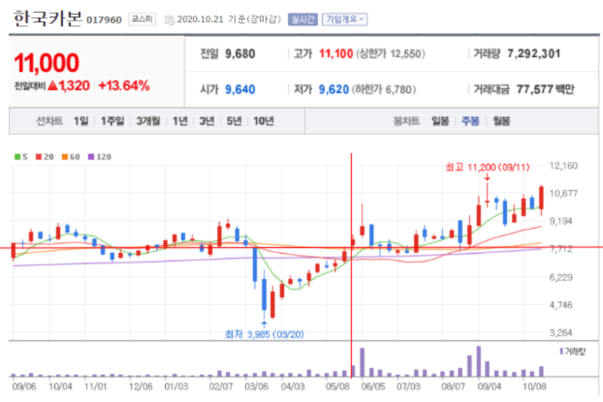The height and width of the screenshot is (402, 603).
Task: Click the stock code 017960
Action: click(104, 20)
